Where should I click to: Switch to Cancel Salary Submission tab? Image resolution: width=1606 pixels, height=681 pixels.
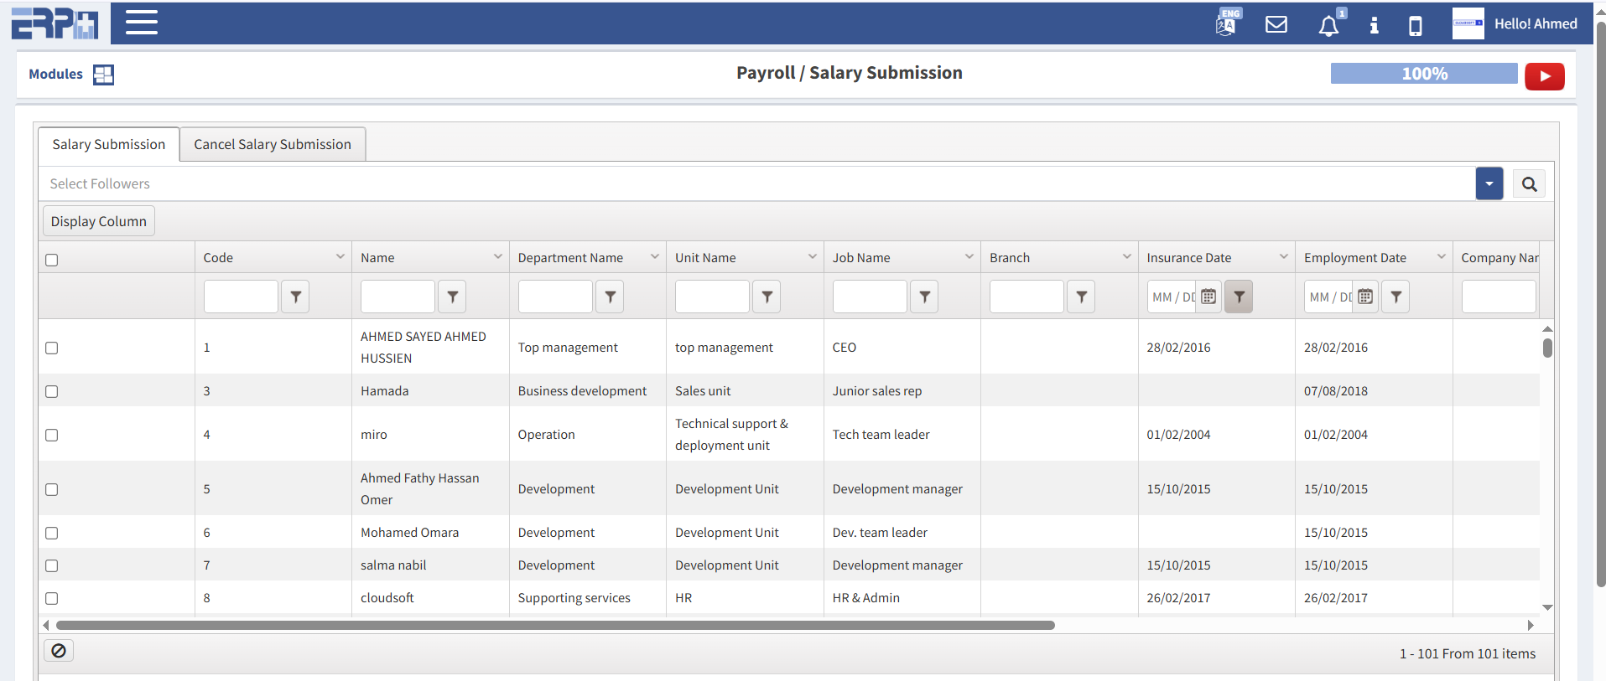point(273,144)
